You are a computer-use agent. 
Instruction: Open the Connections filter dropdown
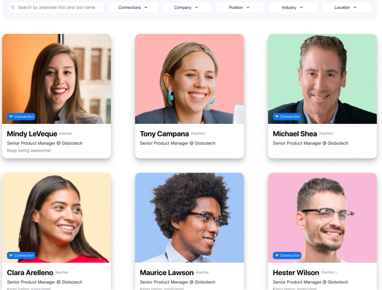pyautogui.click(x=134, y=8)
